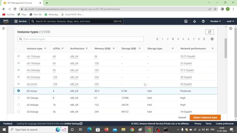237x133 pixels.
Task: Sort by the Memory (GiB) column arrow
Action: (114, 48)
